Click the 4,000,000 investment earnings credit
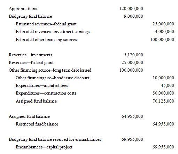Image resolution: width=178 pixels, height=154 pixels. pos(164,32)
